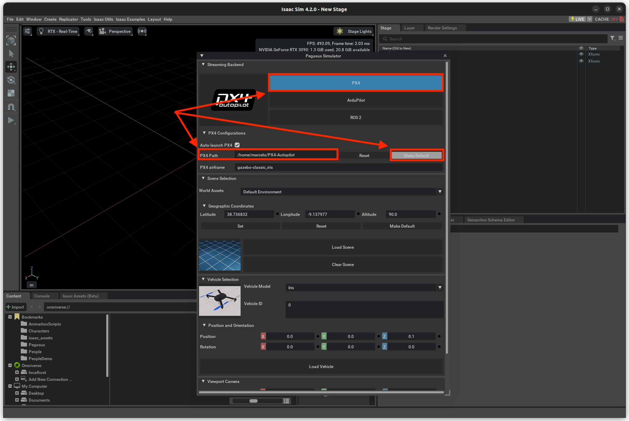Click the visibility eye column header
Screen dimensions: 629x421
[581, 48]
